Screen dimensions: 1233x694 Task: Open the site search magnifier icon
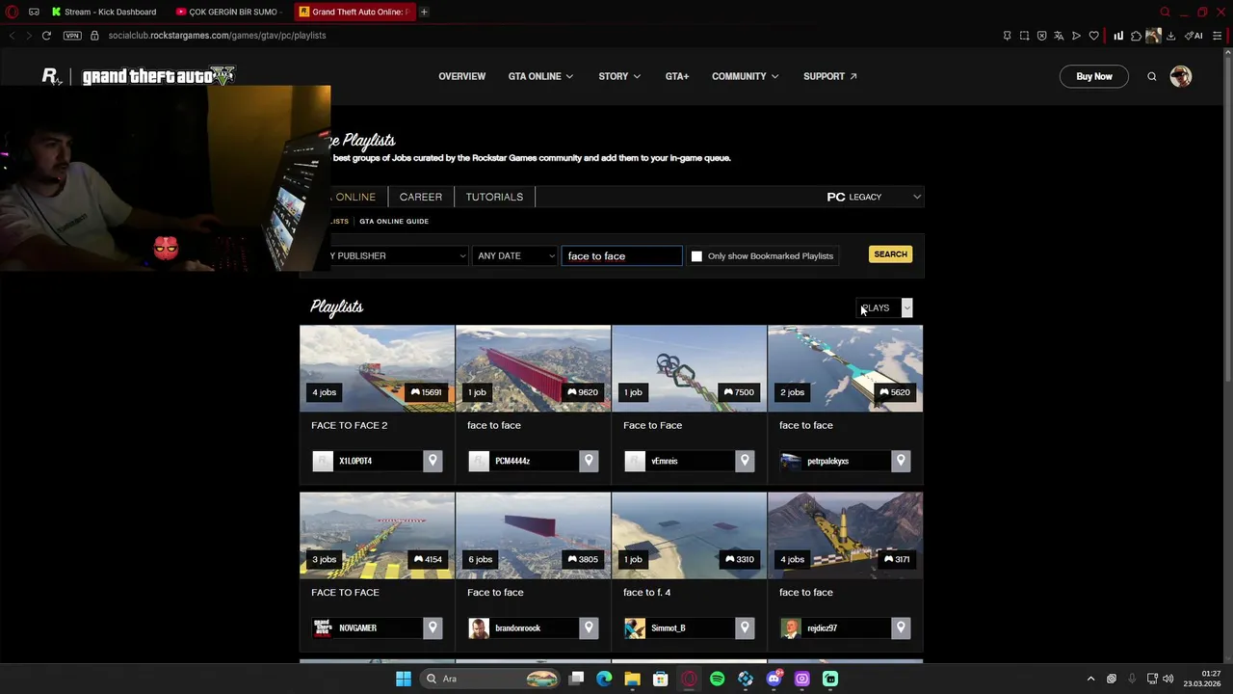[1151, 76]
